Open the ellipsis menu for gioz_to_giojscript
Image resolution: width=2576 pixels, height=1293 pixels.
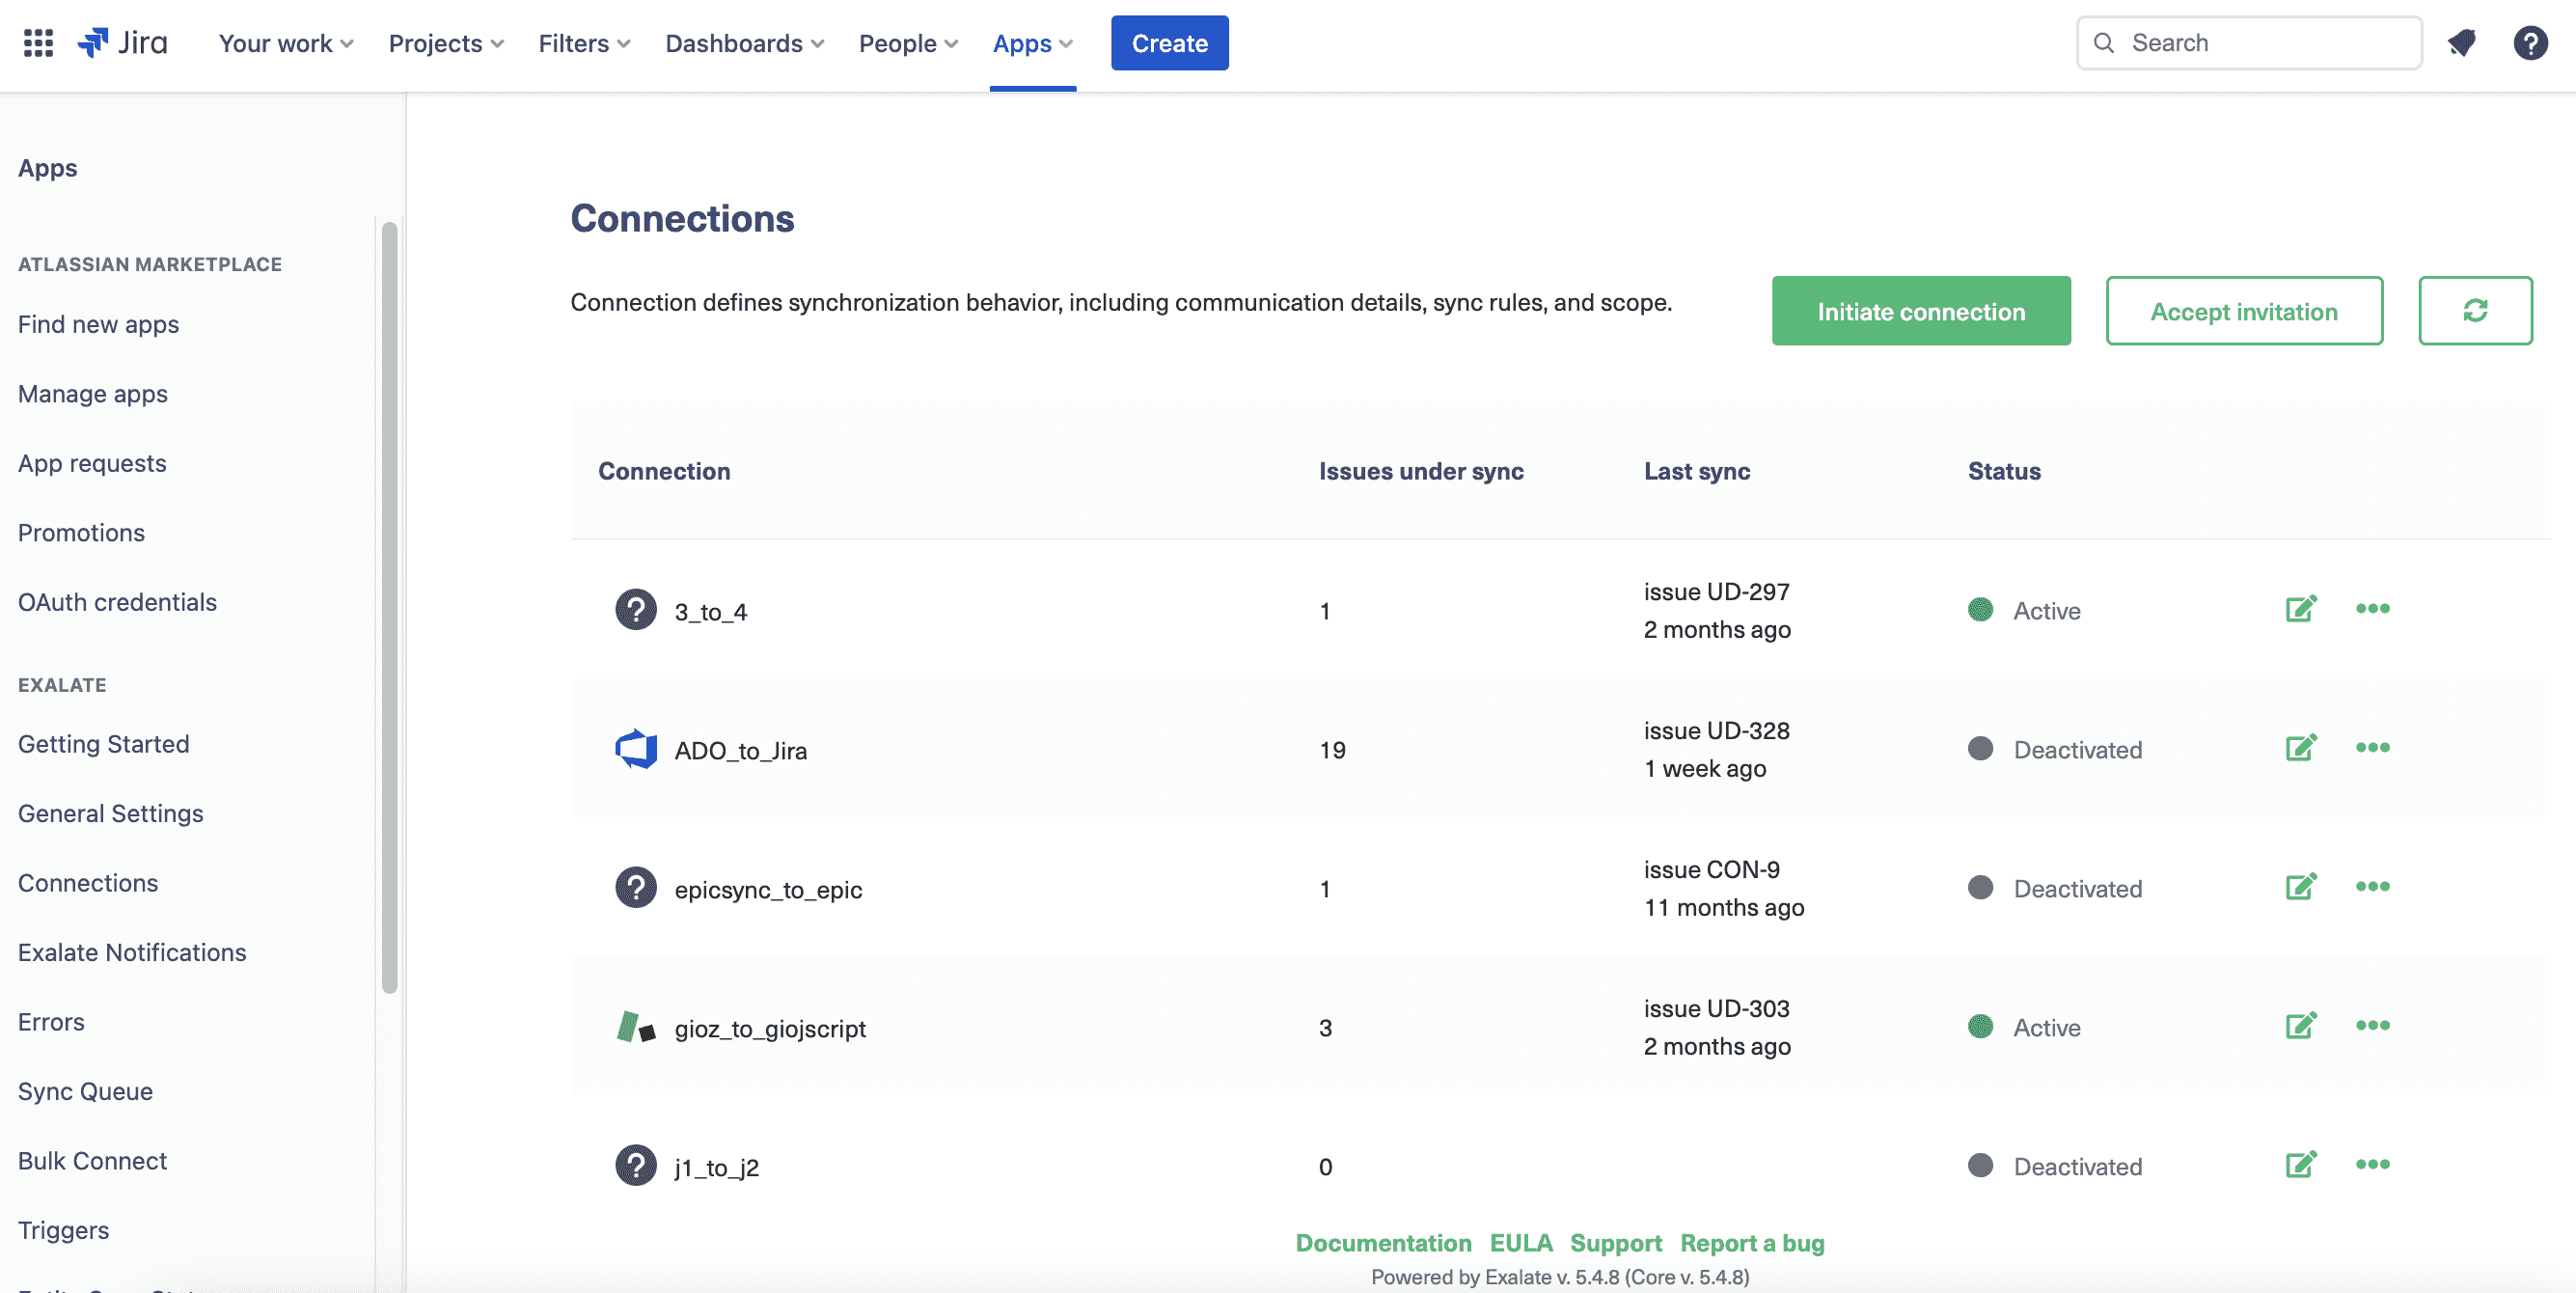point(2374,1025)
